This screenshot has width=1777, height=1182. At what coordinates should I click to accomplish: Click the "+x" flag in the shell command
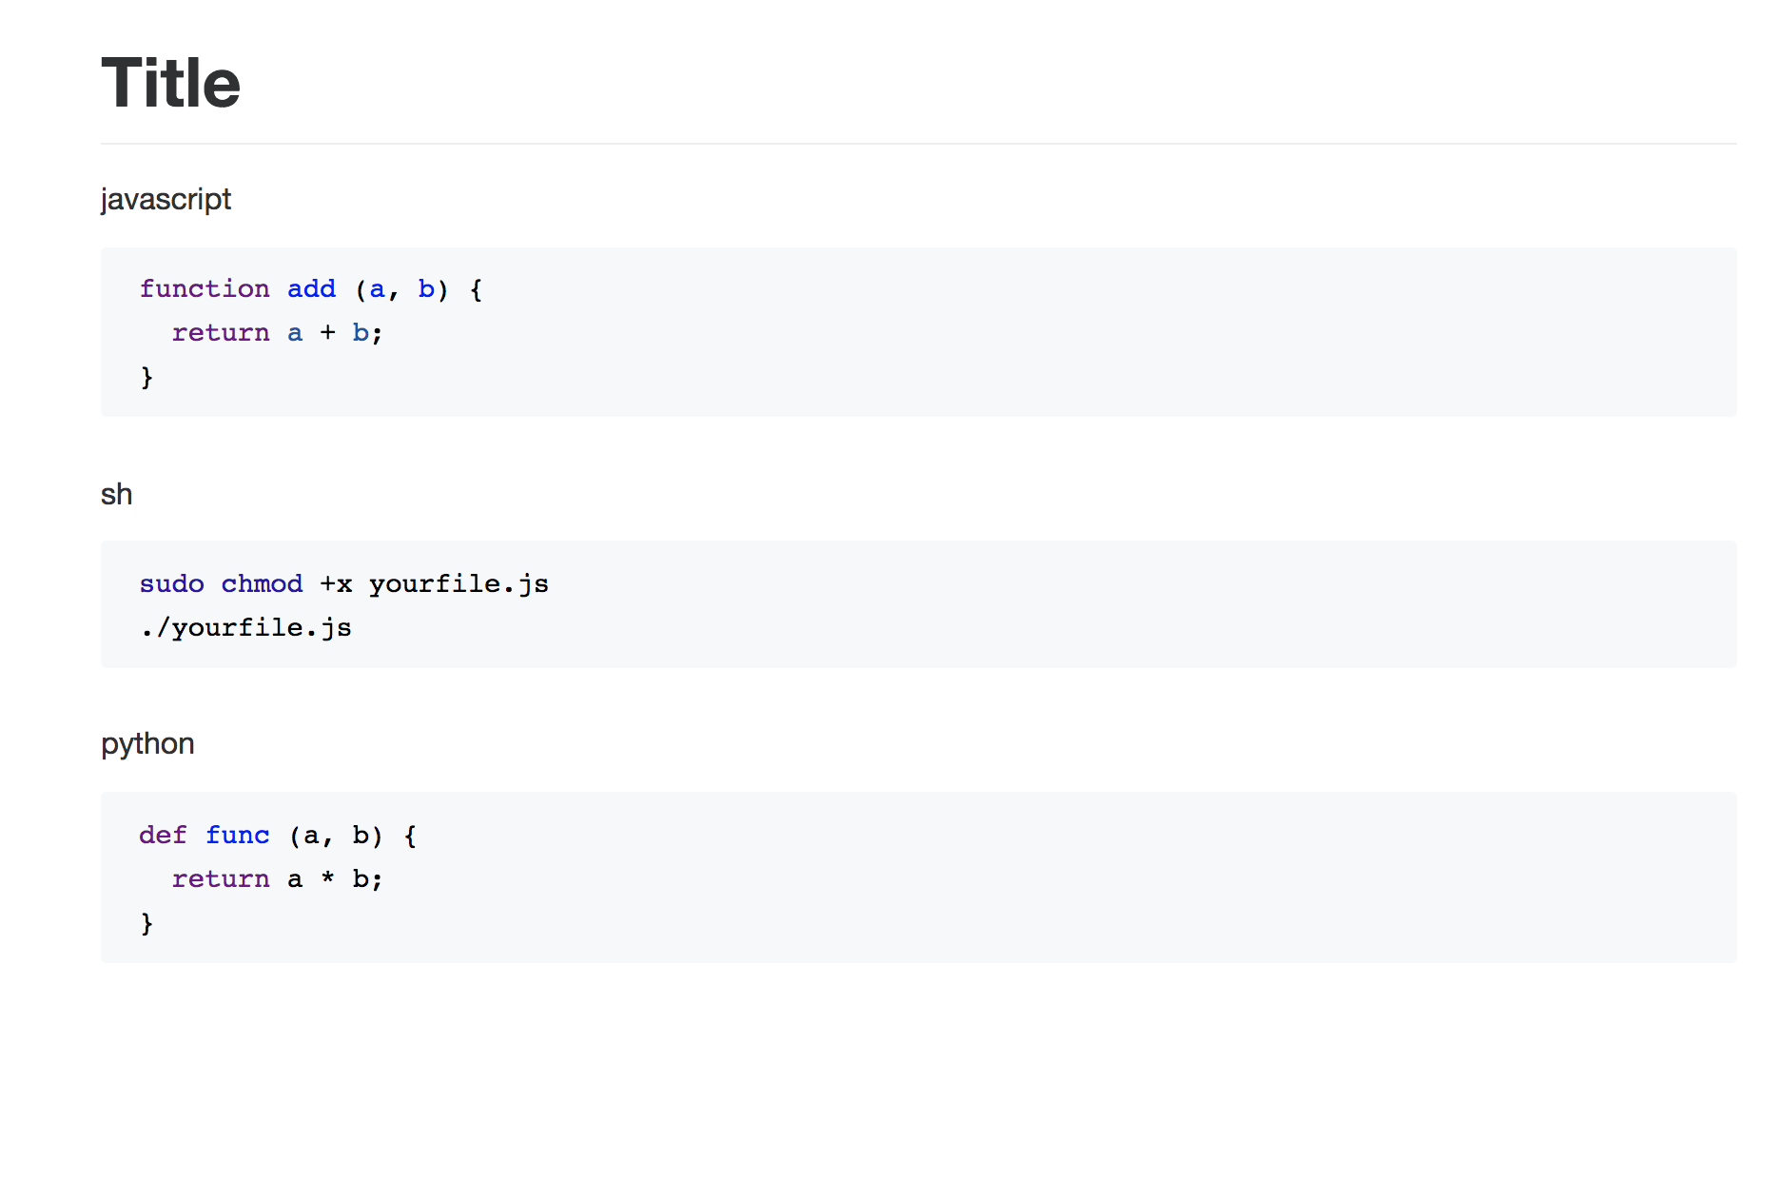[x=336, y=583]
